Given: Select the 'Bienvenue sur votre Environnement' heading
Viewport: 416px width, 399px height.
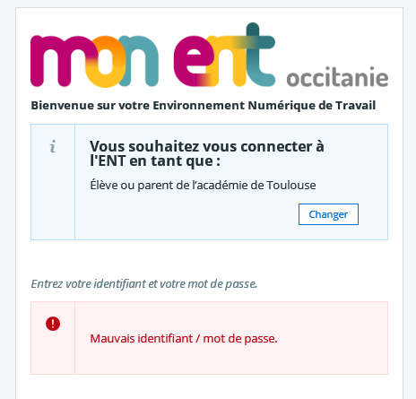Looking at the screenshot, I should 138,106.
